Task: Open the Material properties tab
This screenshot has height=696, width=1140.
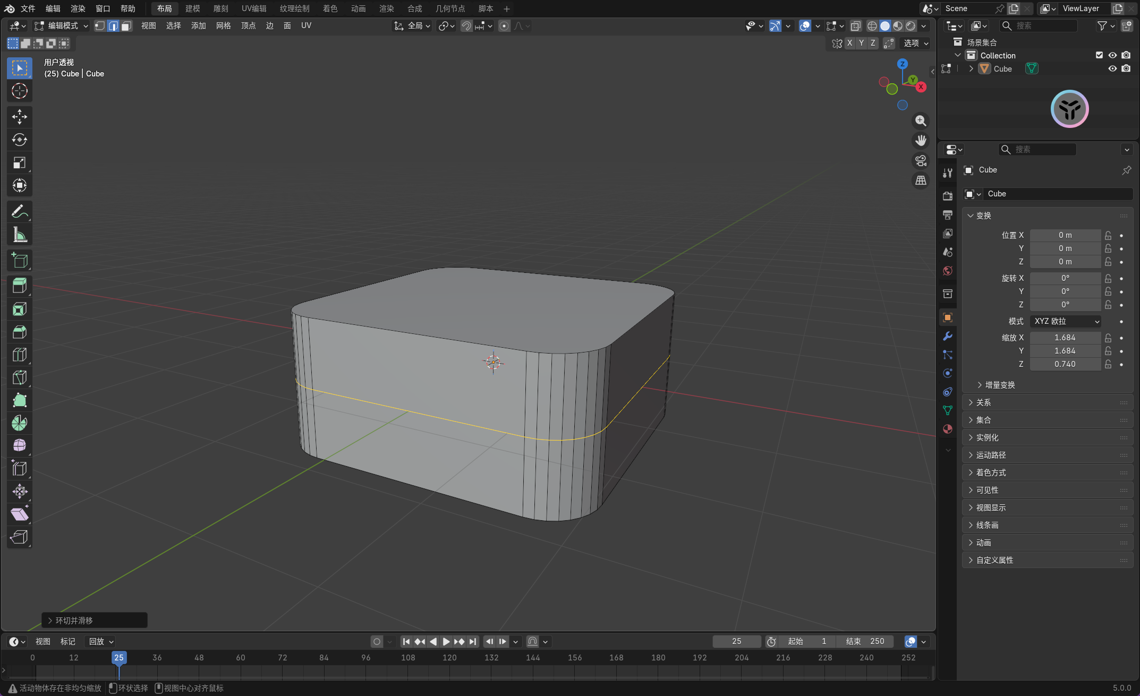Action: (948, 429)
